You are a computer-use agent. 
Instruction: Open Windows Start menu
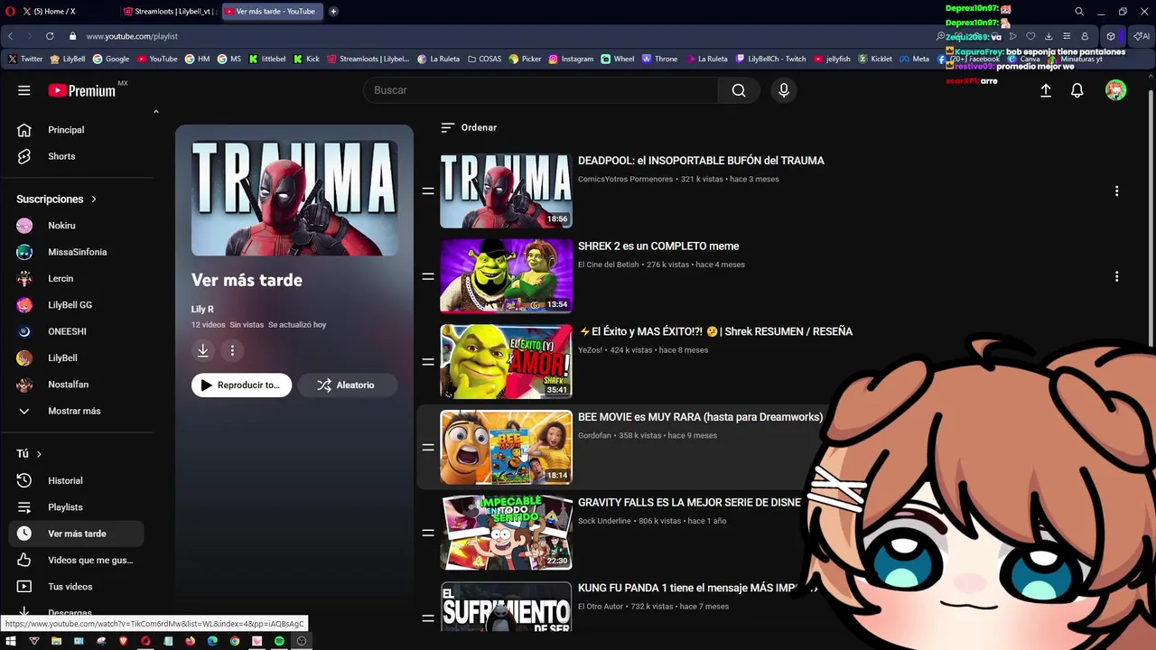coord(11,641)
